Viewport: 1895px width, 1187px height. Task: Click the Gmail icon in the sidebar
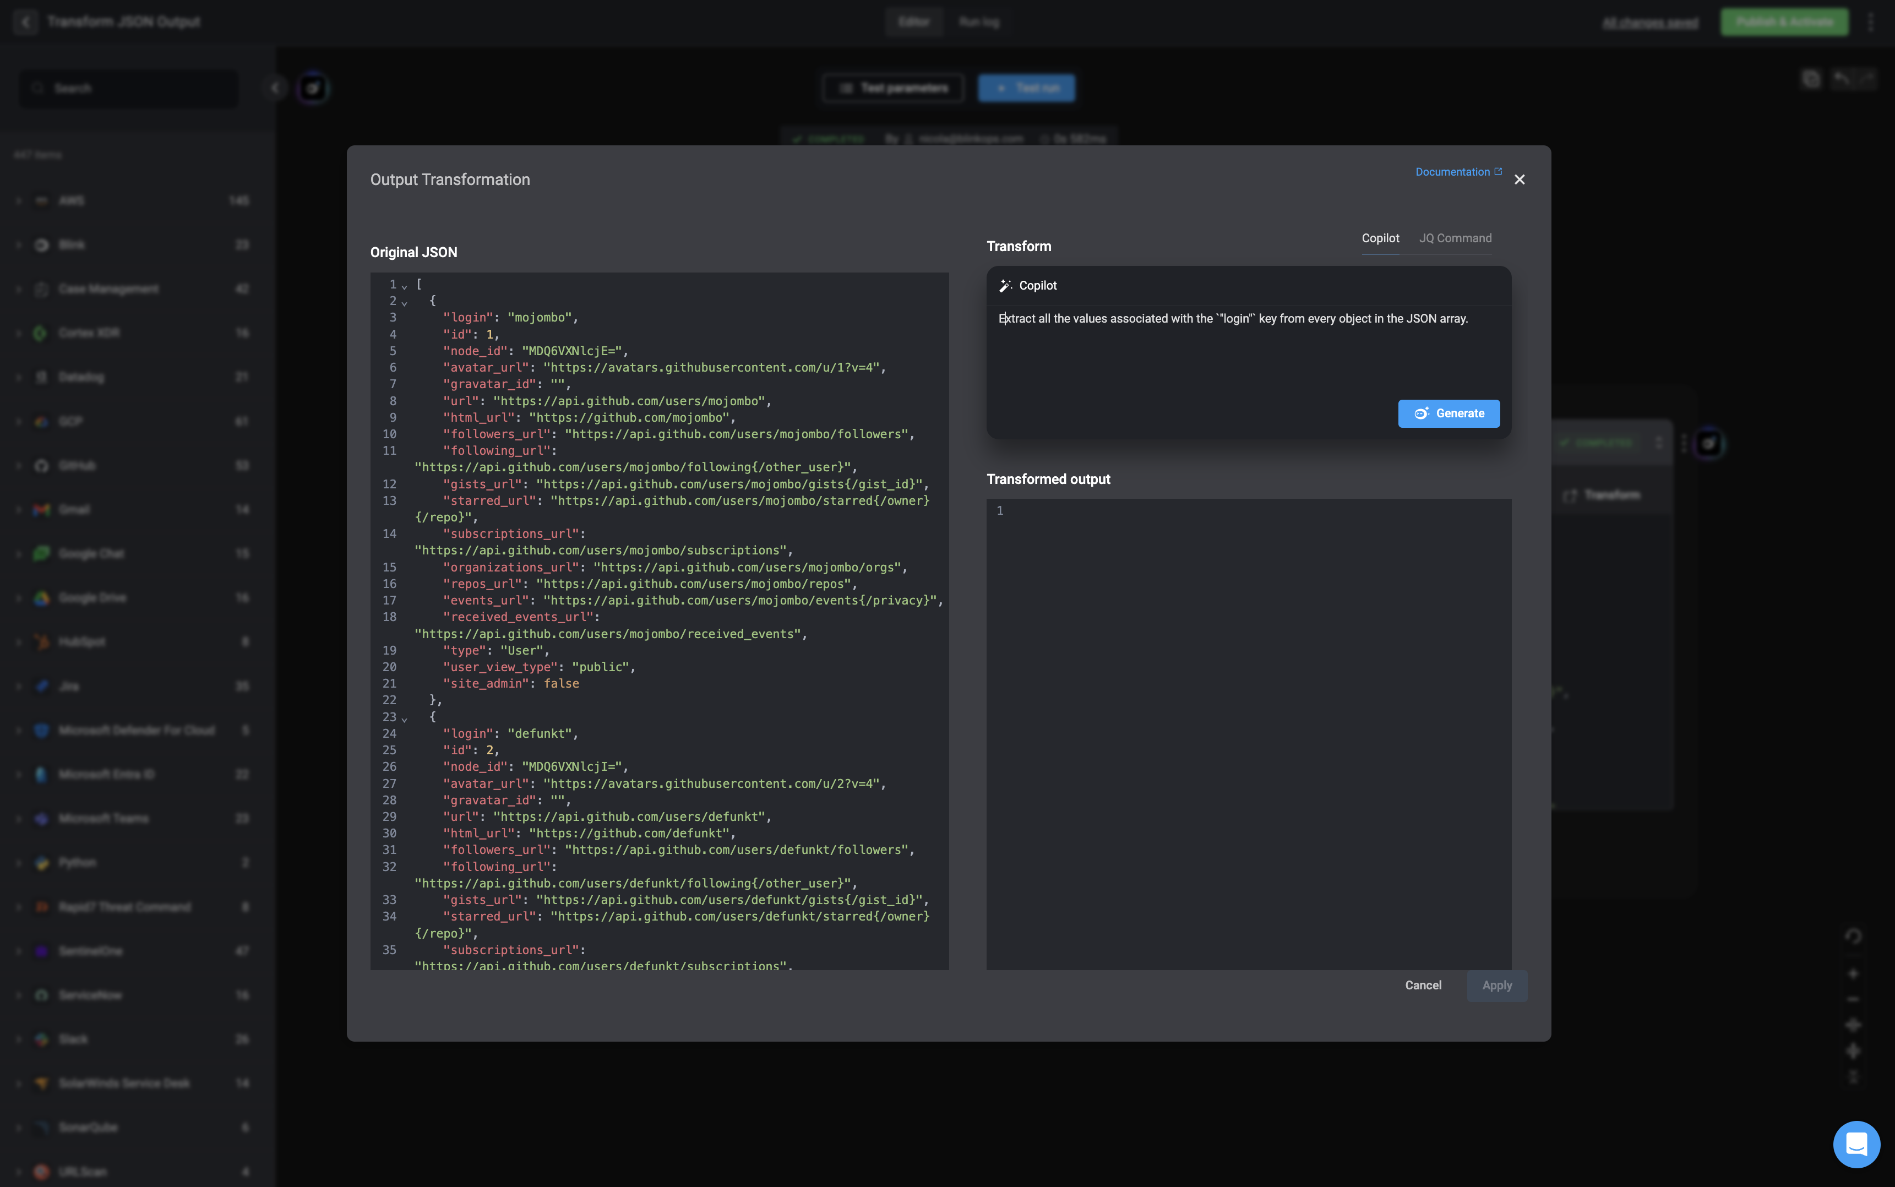pos(42,509)
